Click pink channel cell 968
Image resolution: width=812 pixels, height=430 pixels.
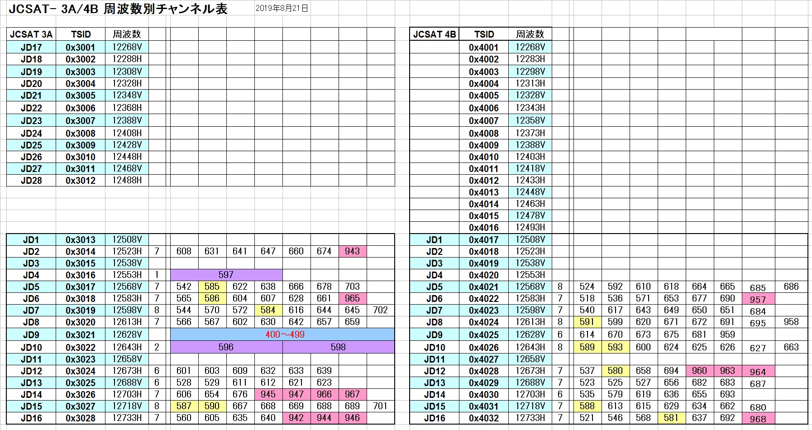[x=758, y=419]
